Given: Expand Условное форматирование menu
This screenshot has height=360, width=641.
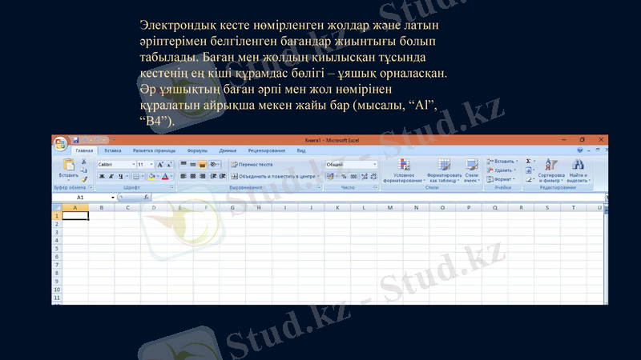Looking at the screenshot, I should click(x=404, y=170).
